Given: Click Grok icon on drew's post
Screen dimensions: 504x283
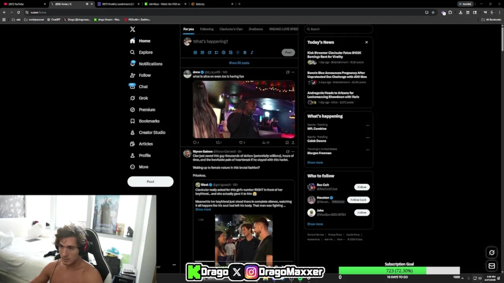Looking at the screenshot, I should pyautogui.click(x=287, y=72).
